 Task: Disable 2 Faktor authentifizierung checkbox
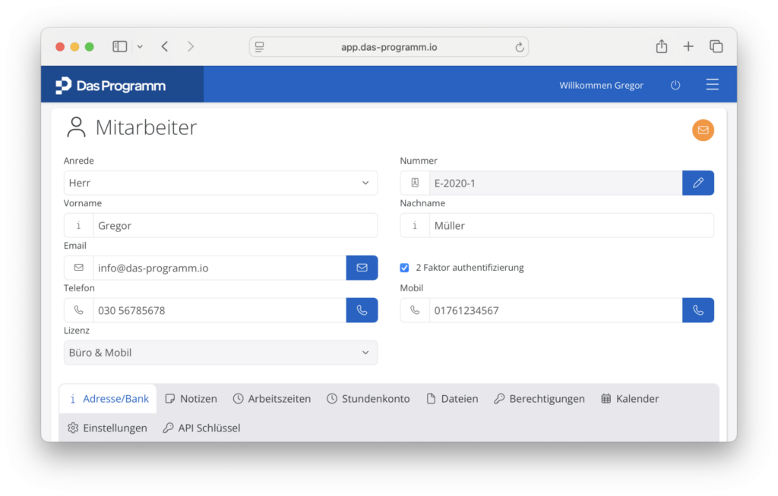(x=404, y=268)
